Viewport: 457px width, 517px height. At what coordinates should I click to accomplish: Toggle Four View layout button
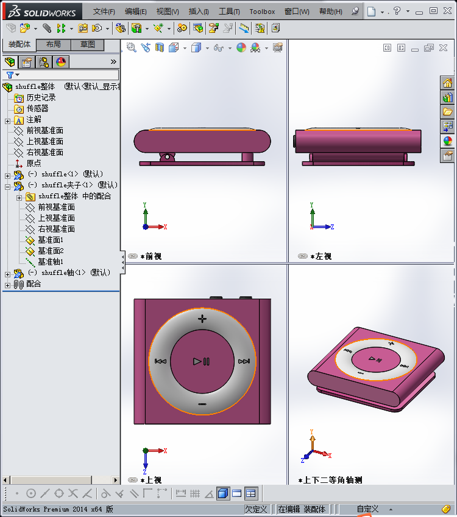pyautogui.click(x=251, y=494)
